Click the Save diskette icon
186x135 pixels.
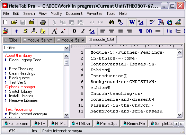pos(23,22)
